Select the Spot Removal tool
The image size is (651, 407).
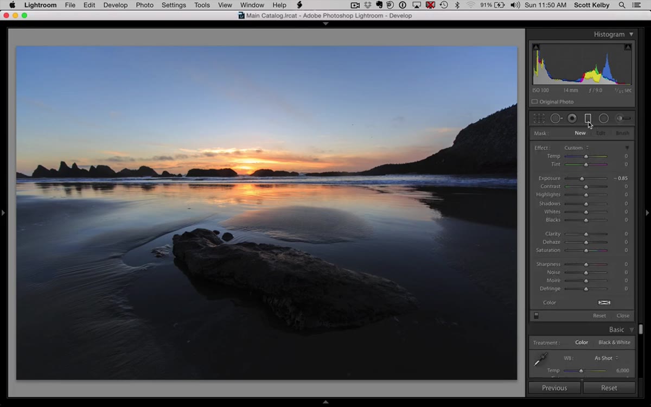coord(556,118)
